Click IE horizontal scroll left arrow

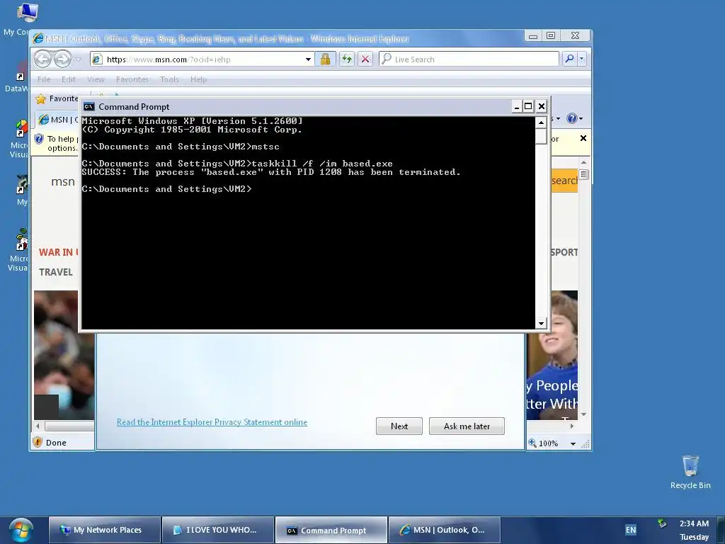coord(38,426)
